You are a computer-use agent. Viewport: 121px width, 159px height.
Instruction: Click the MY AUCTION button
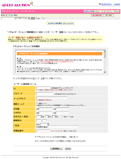[97, 15]
